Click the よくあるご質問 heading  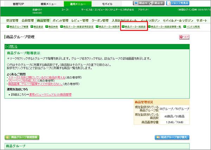[x=16, y=74]
